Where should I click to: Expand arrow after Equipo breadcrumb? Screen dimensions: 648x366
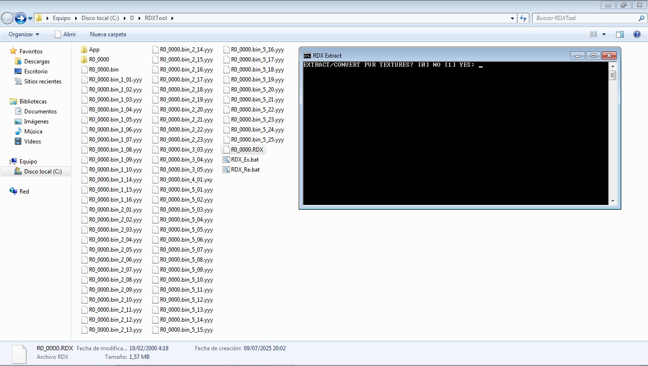(75, 18)
